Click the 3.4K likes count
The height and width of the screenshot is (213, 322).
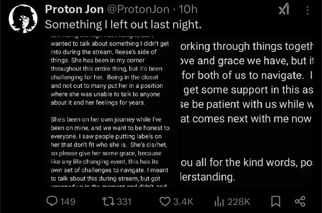pyautogui.click(x=183, y=202)
